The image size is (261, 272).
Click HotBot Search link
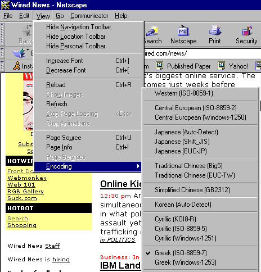tap(17, 219)
